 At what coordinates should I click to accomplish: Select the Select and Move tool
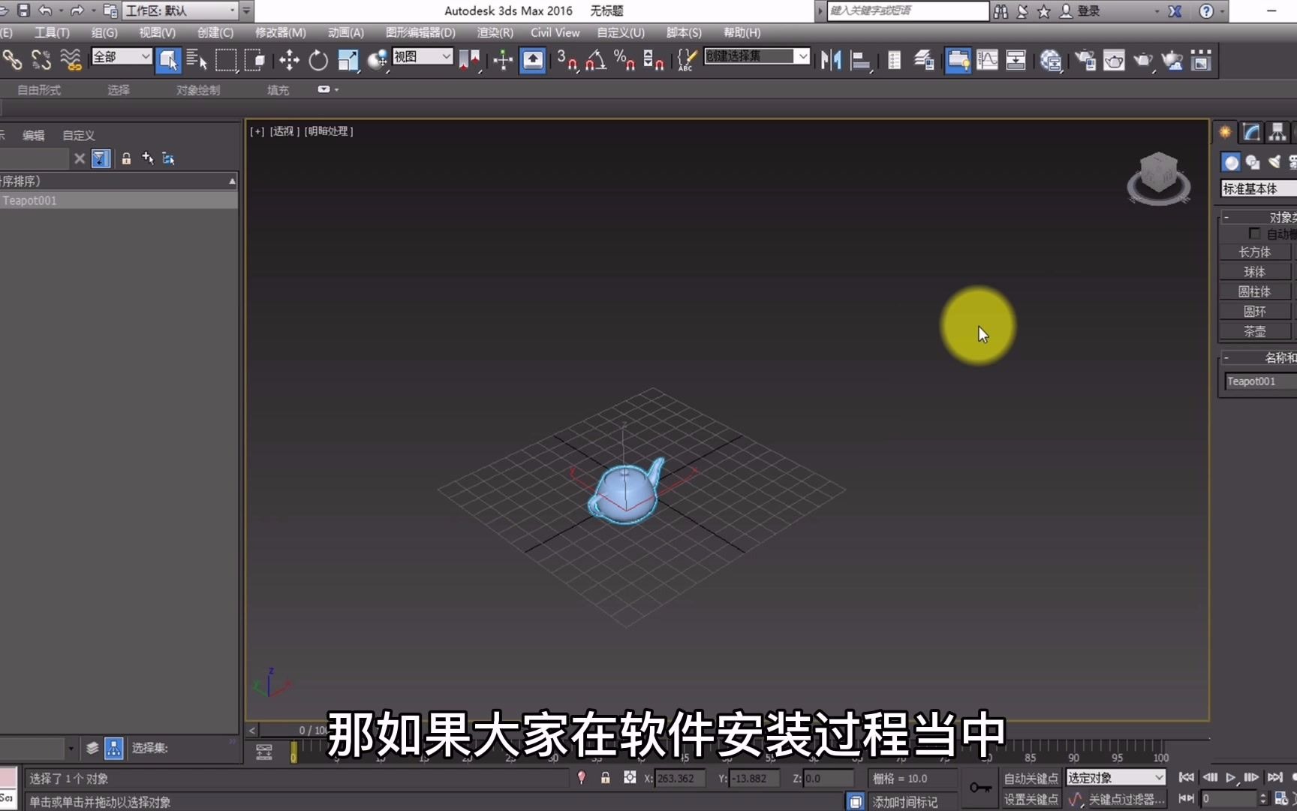pos(289,60)
